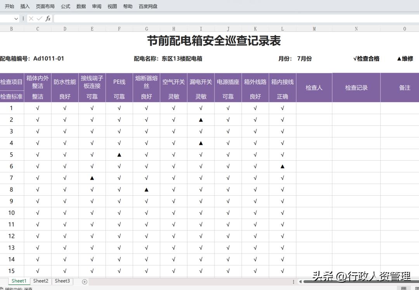This screenshot has width=419, height=290.
Task: Click the confirm (✓) icon in formula bar
Action: click(x=39, y=18)
